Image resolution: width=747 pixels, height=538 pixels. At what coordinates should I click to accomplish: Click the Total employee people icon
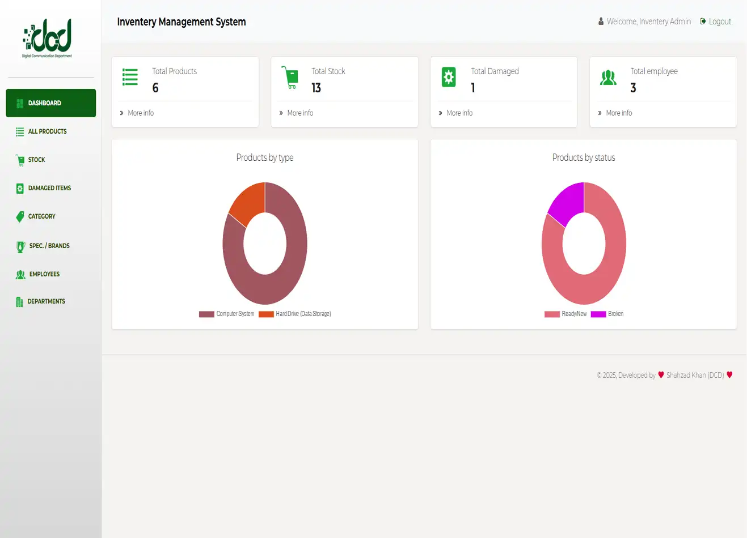pos(608,78)
